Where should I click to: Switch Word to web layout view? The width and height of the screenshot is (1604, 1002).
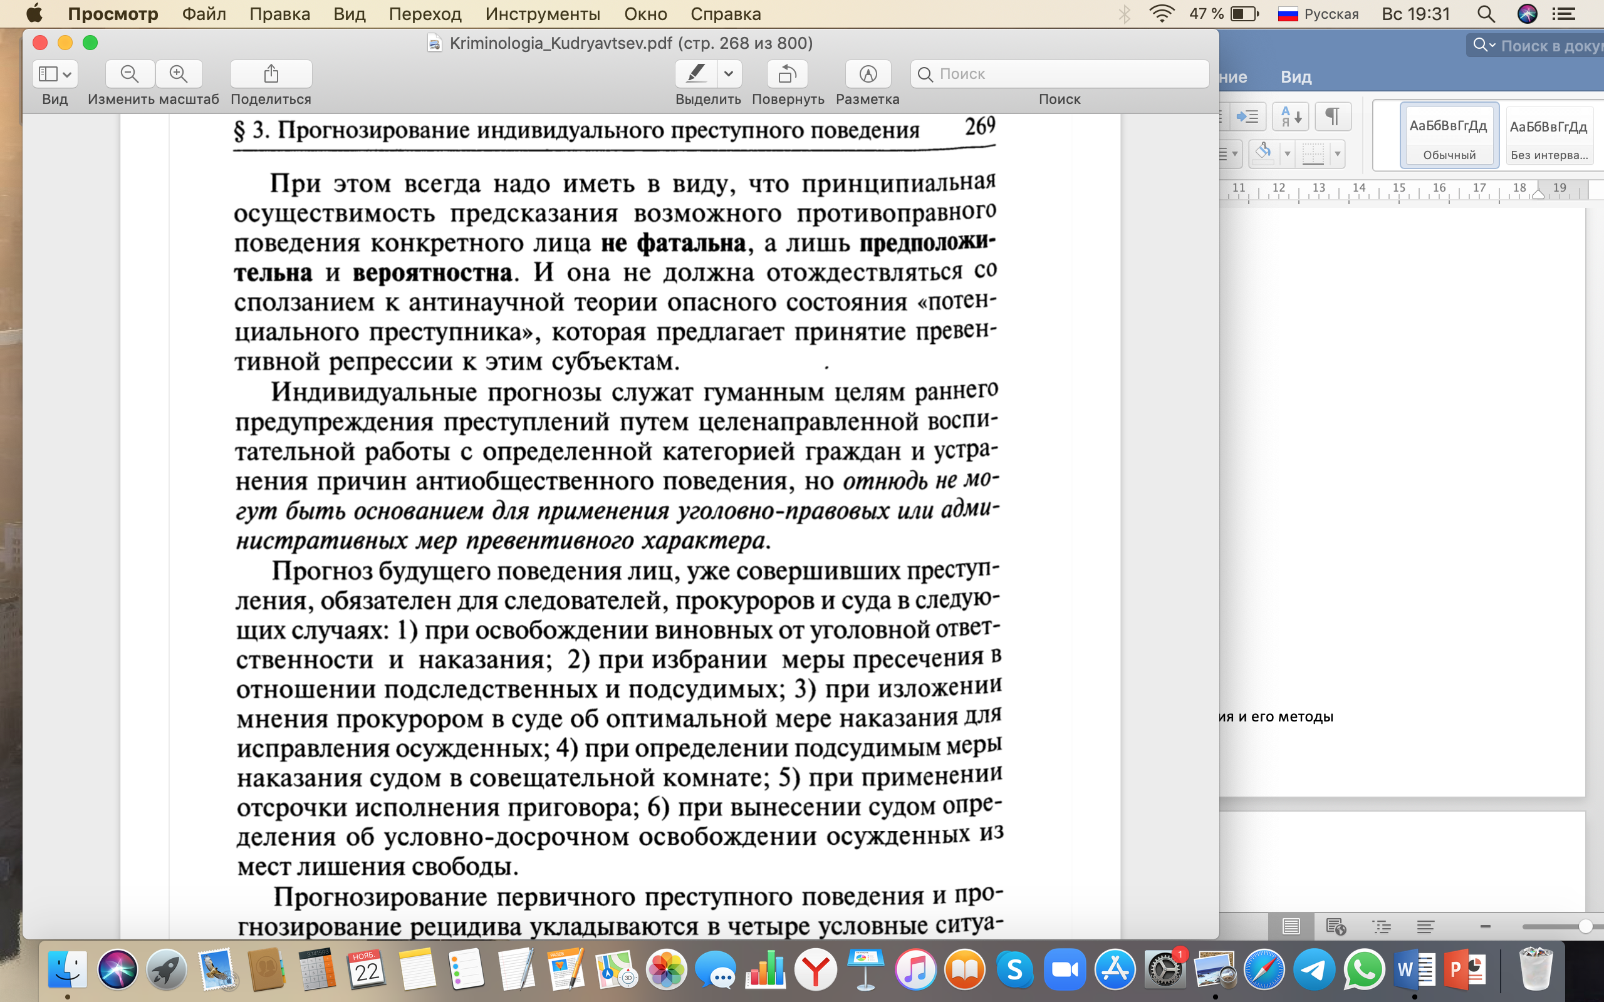click(x=1335, y=926)
